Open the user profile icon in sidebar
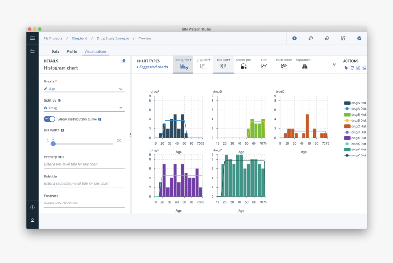 coord(32,220)
